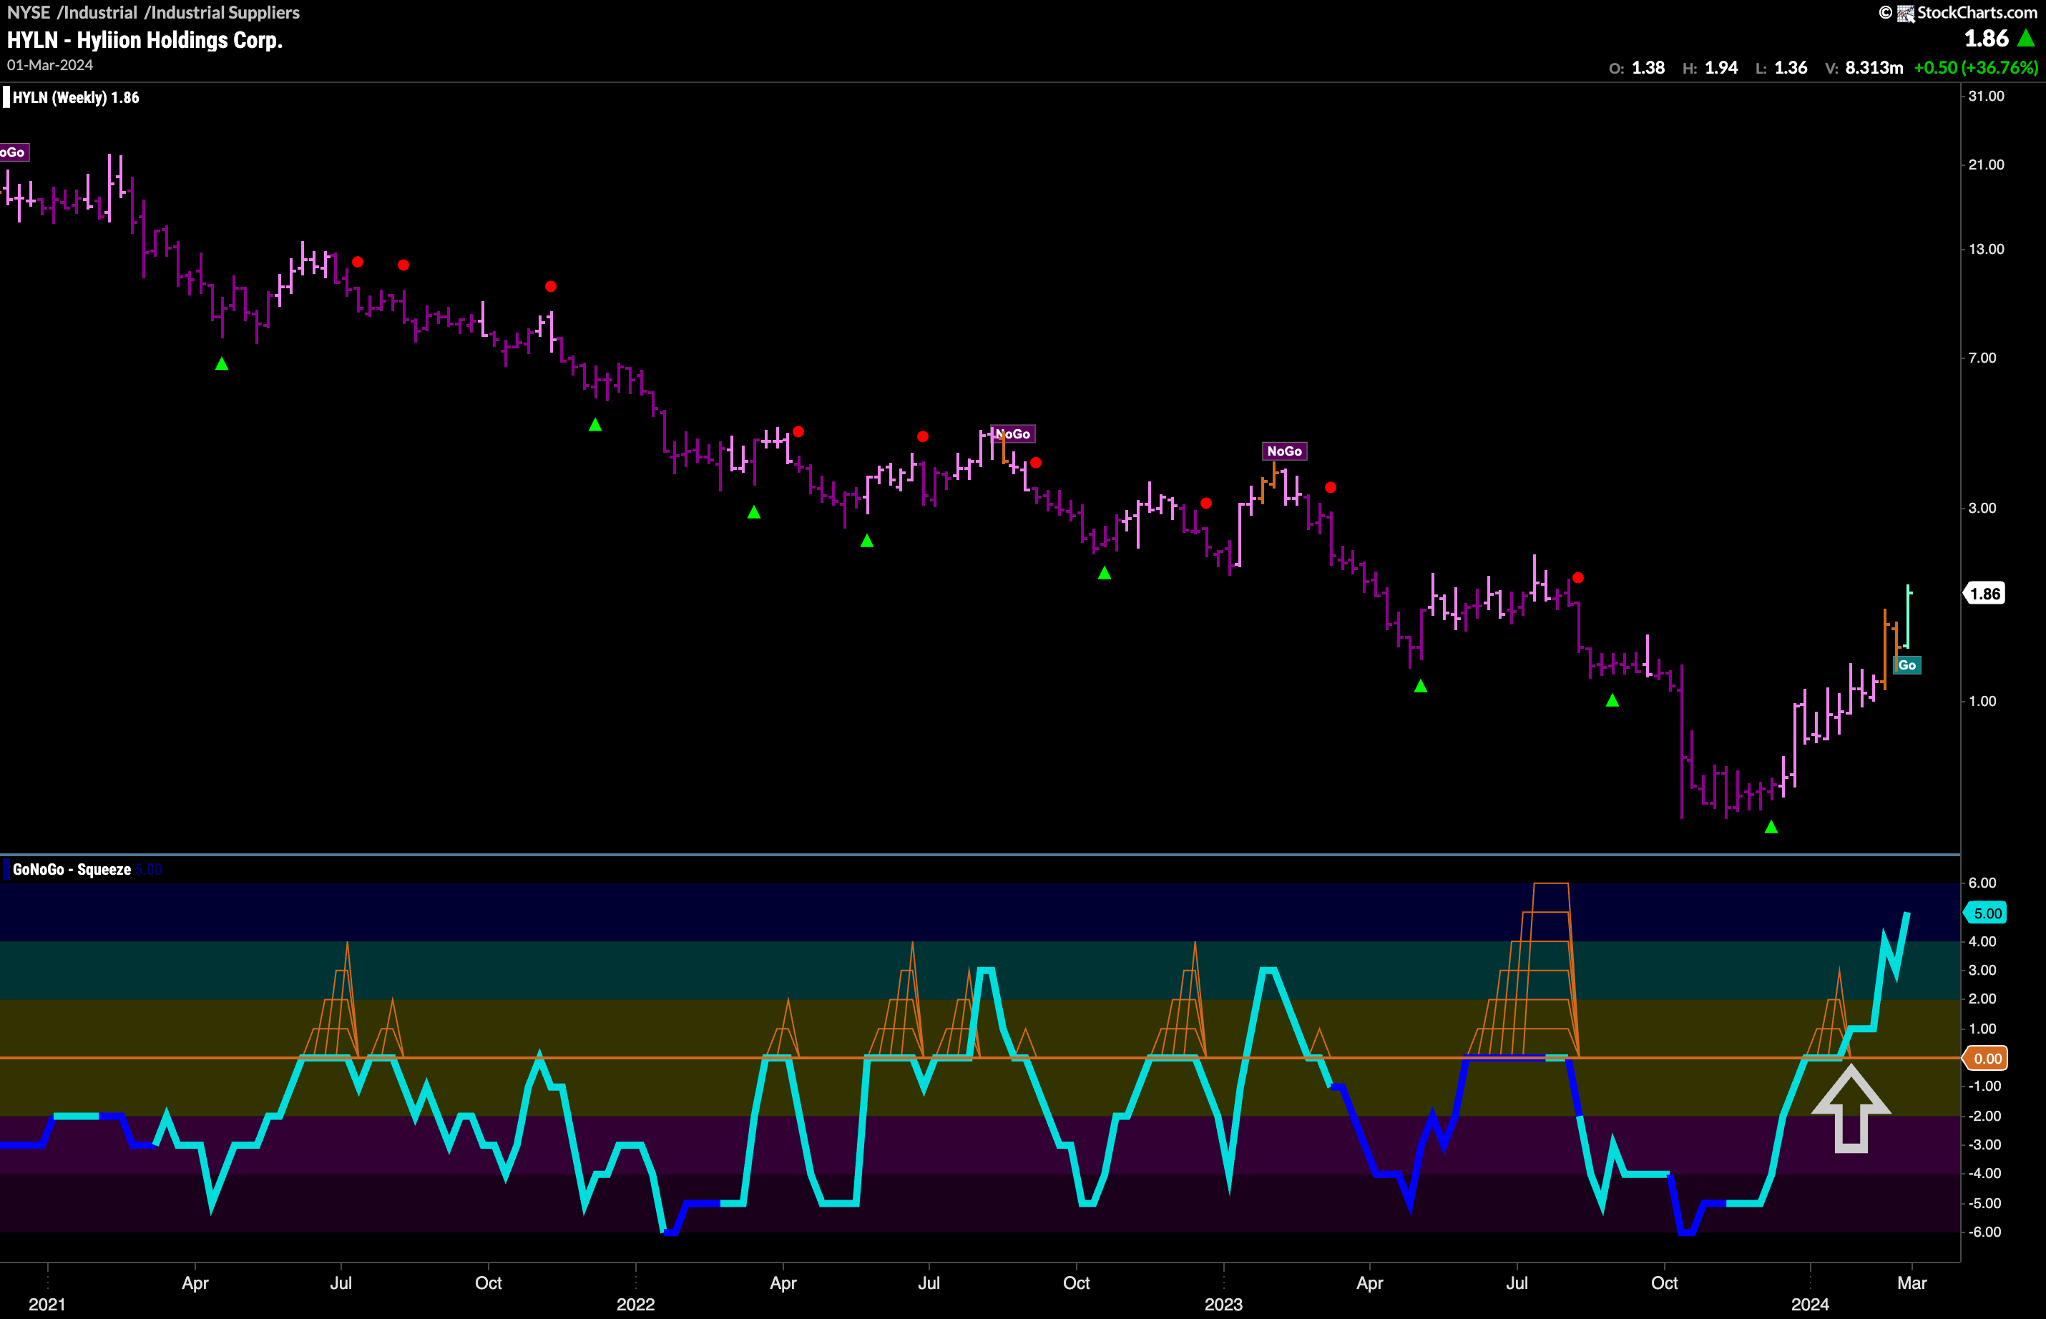Click the Mar label on time axis
Image resolution: width=2046 pixels, height=1319 pixels.
[1912, 1283]
